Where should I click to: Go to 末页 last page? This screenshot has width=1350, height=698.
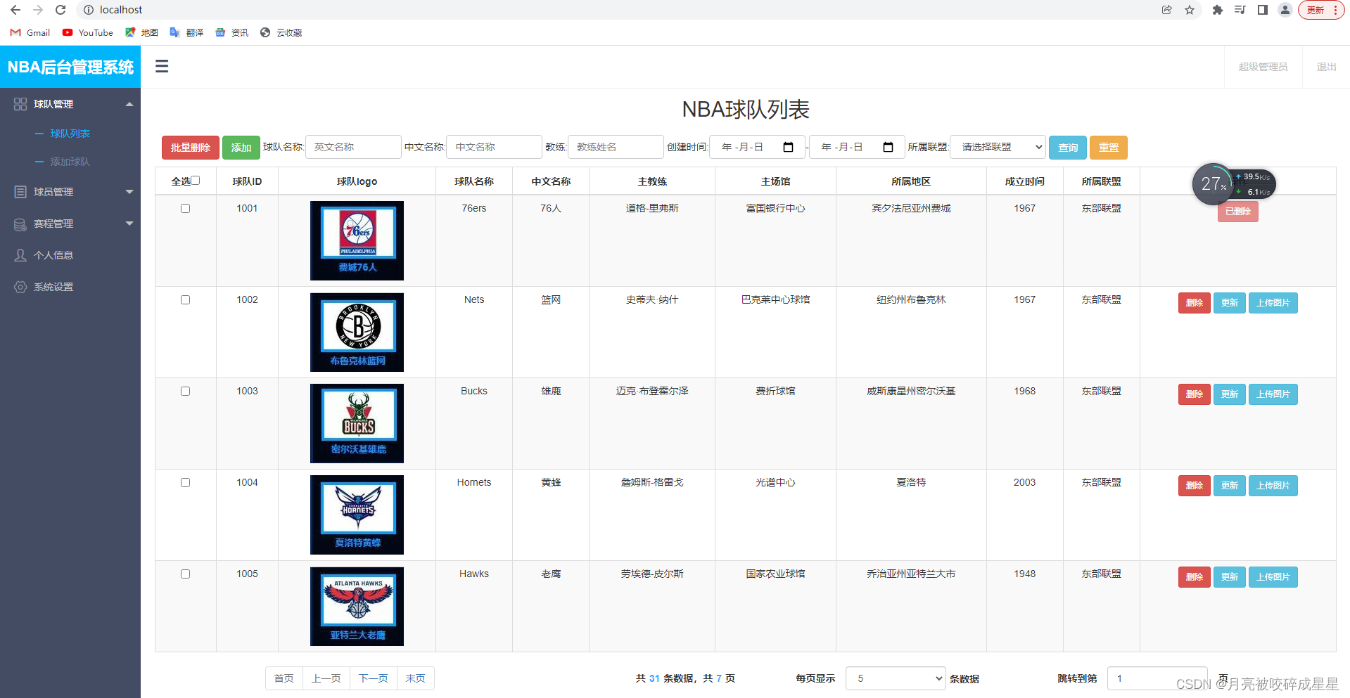tap(416, 678)
